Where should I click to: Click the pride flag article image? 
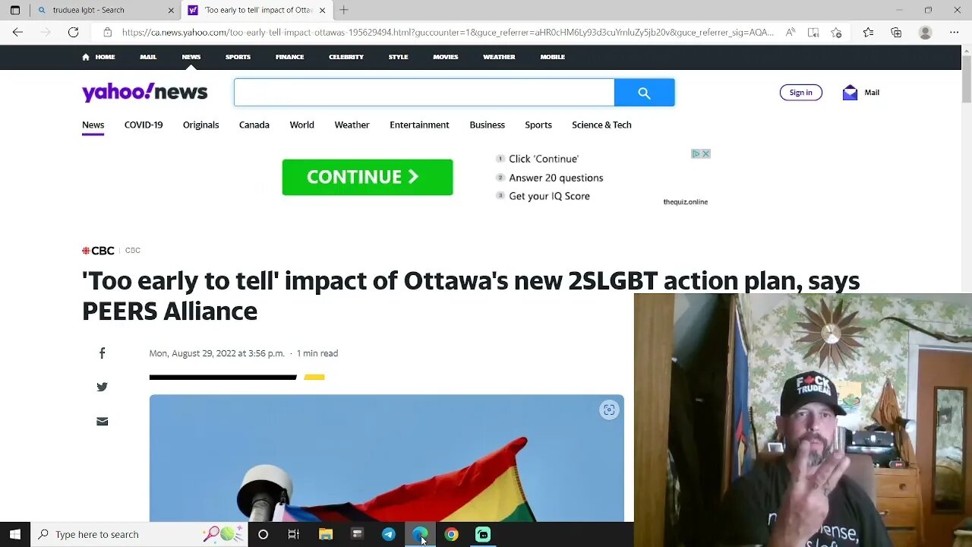click(387, 458)
